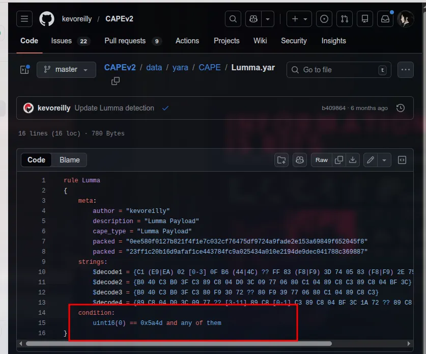Navigate to data folder breadcrumb
426x354 pixels.
[x=154, y=67]
